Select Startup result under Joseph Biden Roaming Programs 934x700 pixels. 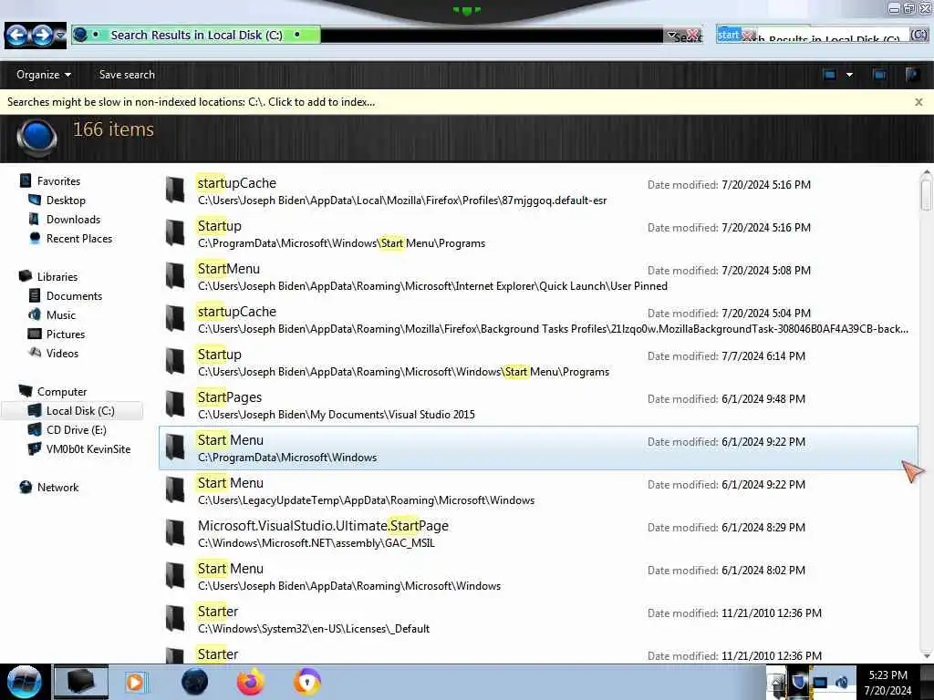[538, 362]
